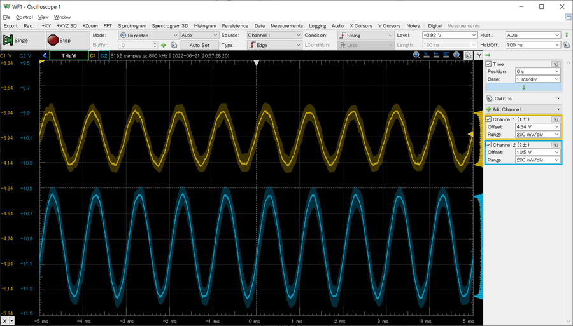Click the green plus icon beside Buffer

[164, 46]
